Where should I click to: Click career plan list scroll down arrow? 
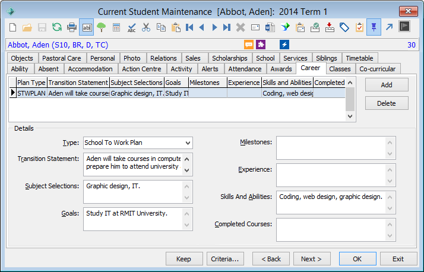pos(350,116)
